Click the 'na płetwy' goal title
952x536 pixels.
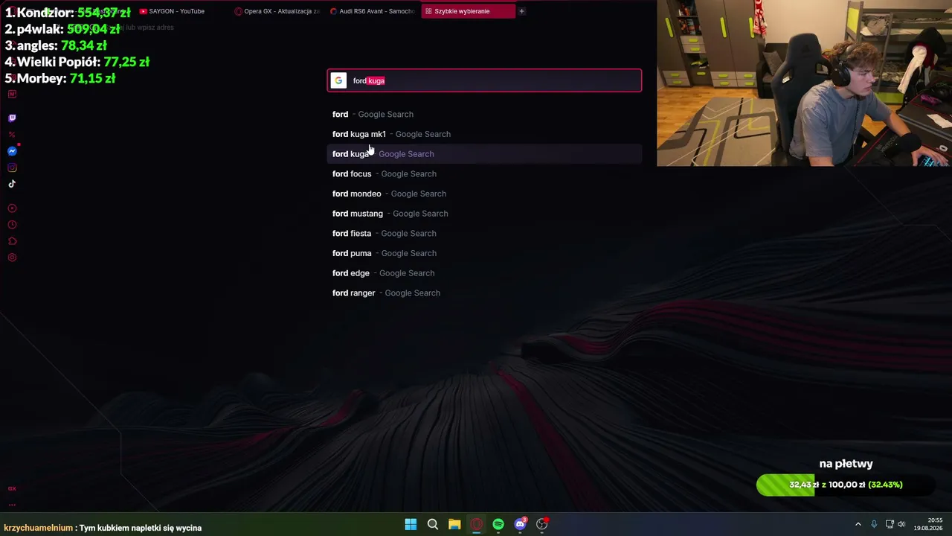[846, 464]
